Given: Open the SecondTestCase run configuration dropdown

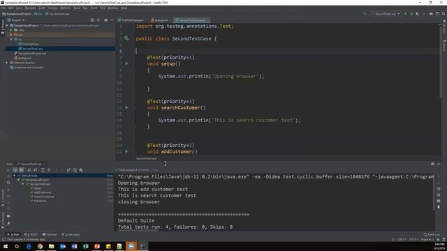Looking at the screenshot, I should tap(386, 14).
